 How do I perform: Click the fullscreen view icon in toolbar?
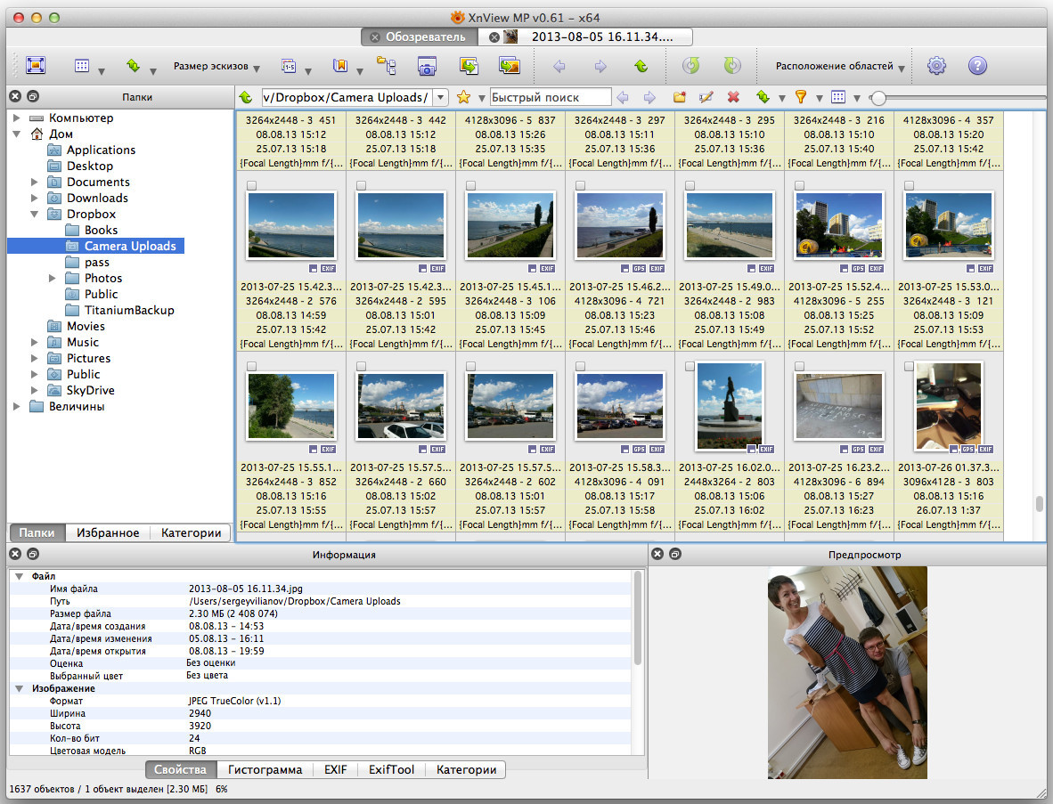[36, 65]
